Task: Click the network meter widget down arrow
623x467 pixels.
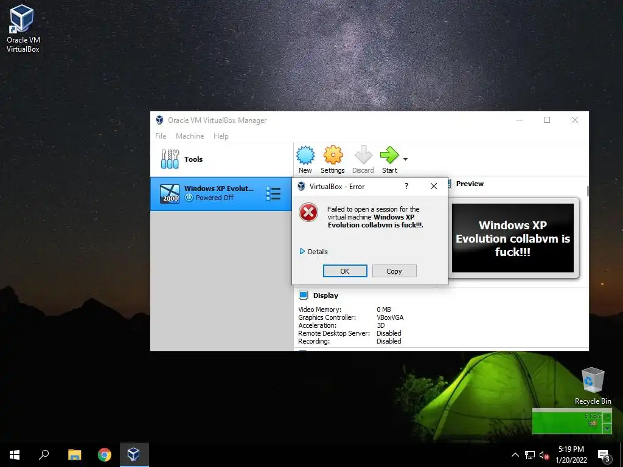Action: 607,429
